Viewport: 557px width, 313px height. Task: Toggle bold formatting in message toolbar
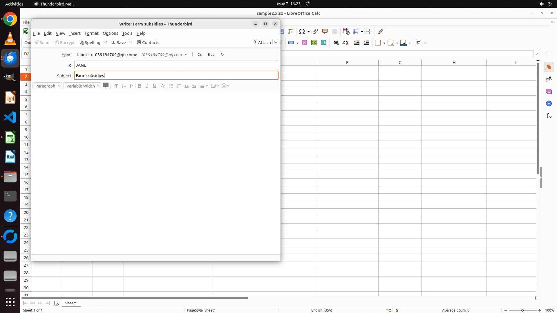(140, 86)
